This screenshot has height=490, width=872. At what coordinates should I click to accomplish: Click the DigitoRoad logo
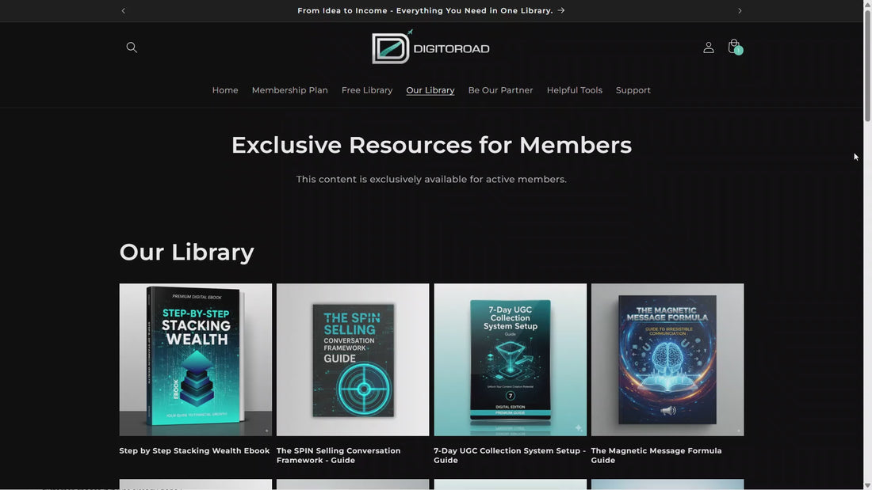(x=431, y=47)
